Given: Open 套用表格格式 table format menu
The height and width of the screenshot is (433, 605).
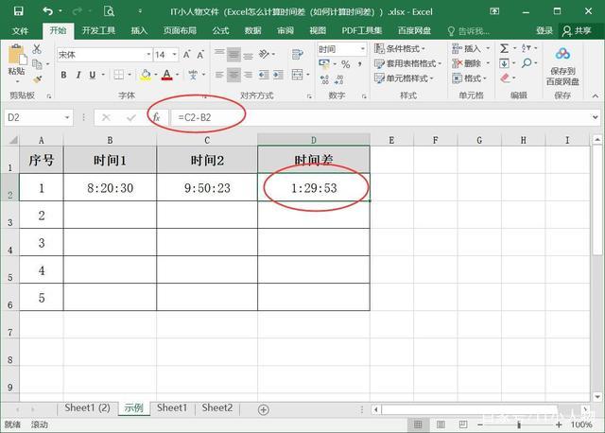Looking at the screenshot, I should 407,63.
